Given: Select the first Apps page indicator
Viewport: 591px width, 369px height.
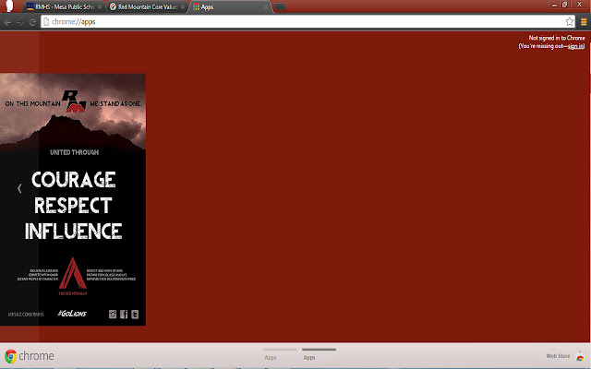Looking at the screenshot, I should coord(280,354).
